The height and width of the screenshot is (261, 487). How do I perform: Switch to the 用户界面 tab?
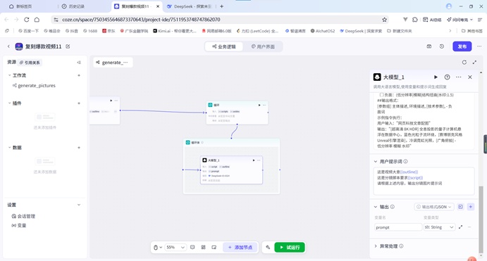(263, 46)
